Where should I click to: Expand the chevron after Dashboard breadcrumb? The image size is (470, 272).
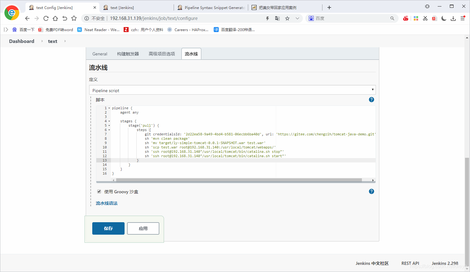click(x=42, y=41)
